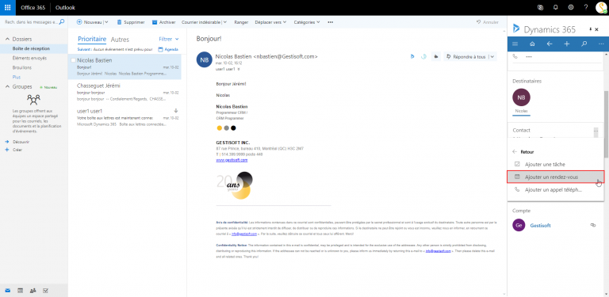Open more options in Dynamics 365 blue bar

601,44
